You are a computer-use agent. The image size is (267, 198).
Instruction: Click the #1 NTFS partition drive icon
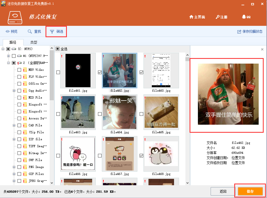point(19,56)
